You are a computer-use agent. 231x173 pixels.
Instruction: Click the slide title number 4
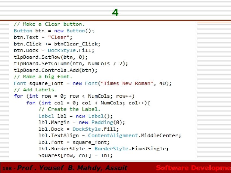click(115, 12)
